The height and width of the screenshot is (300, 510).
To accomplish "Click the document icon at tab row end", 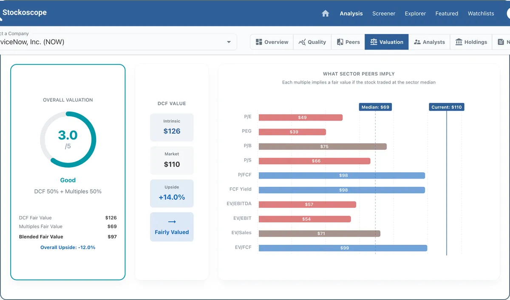I will click(501, 42).
